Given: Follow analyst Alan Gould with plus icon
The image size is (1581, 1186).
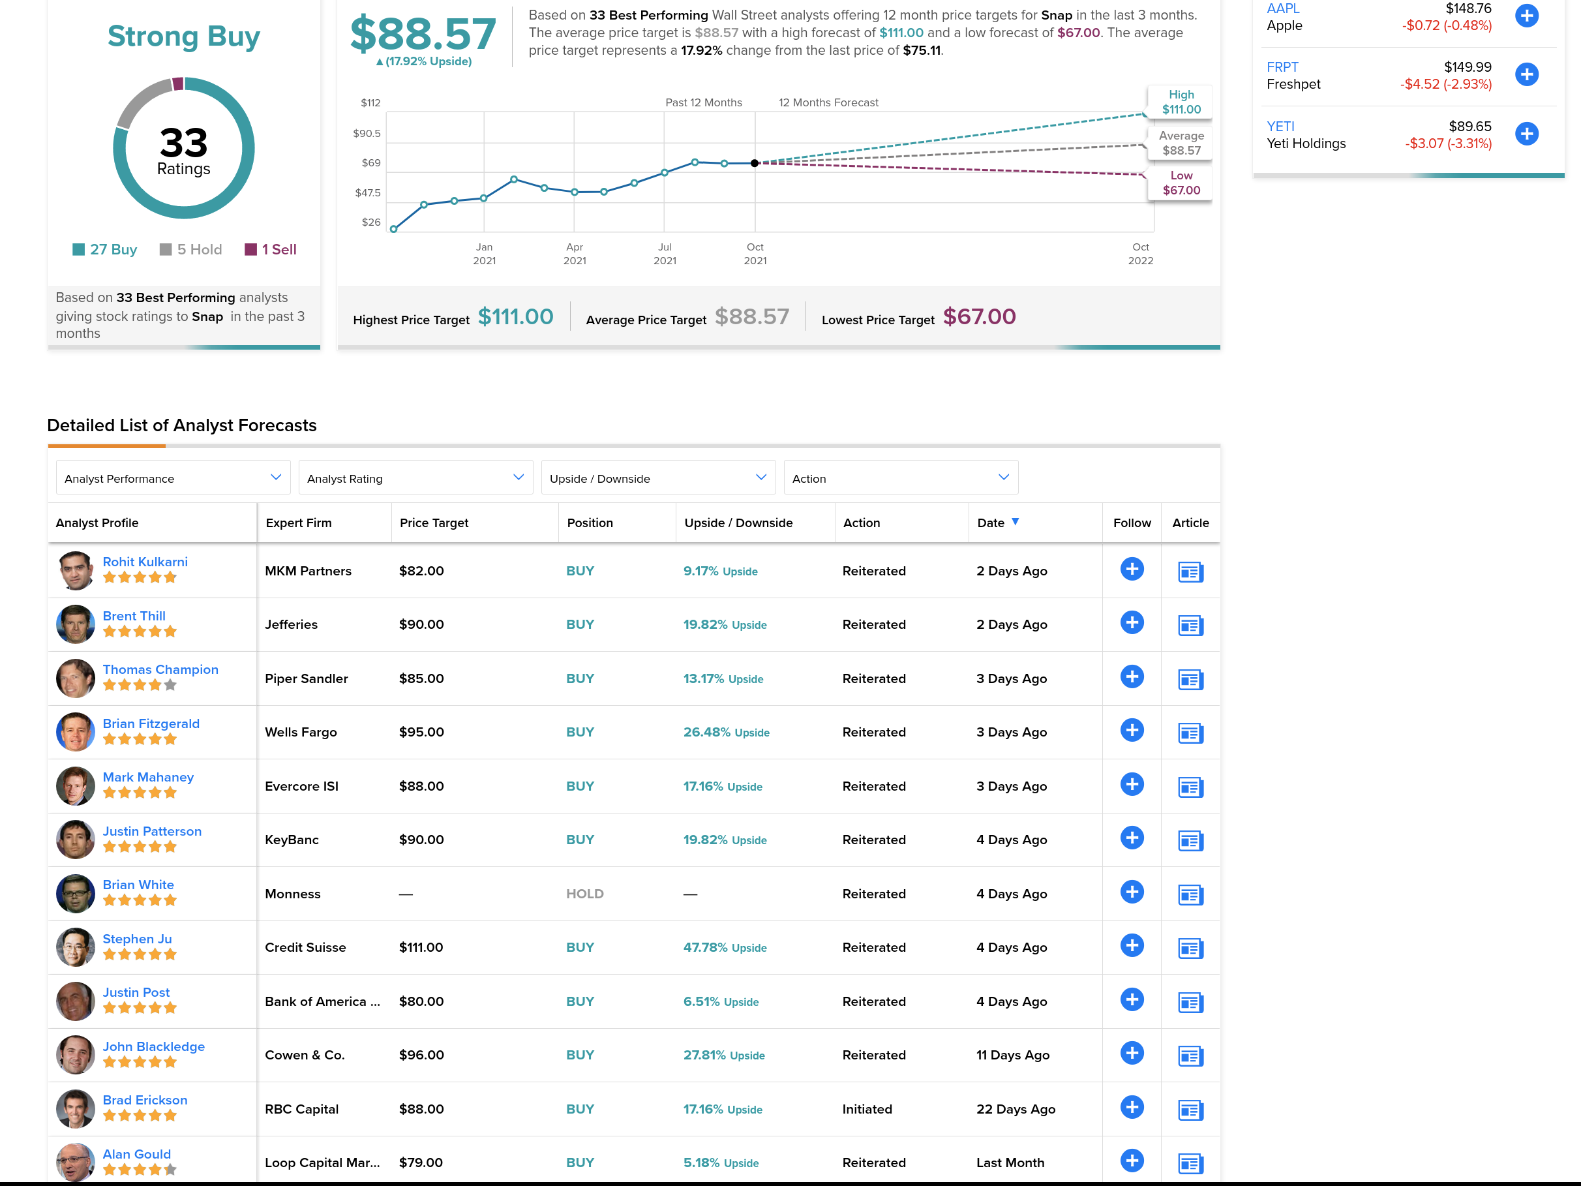Looking at the screenshot, I should [x=1132, y=1161].
